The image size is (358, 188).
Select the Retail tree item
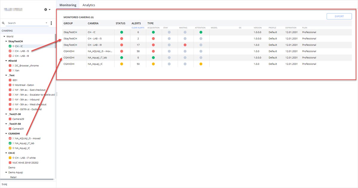13,177
